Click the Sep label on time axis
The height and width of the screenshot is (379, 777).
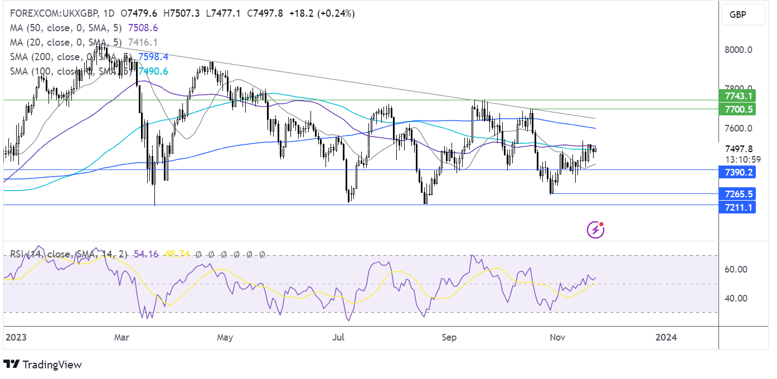coord(449,337)
